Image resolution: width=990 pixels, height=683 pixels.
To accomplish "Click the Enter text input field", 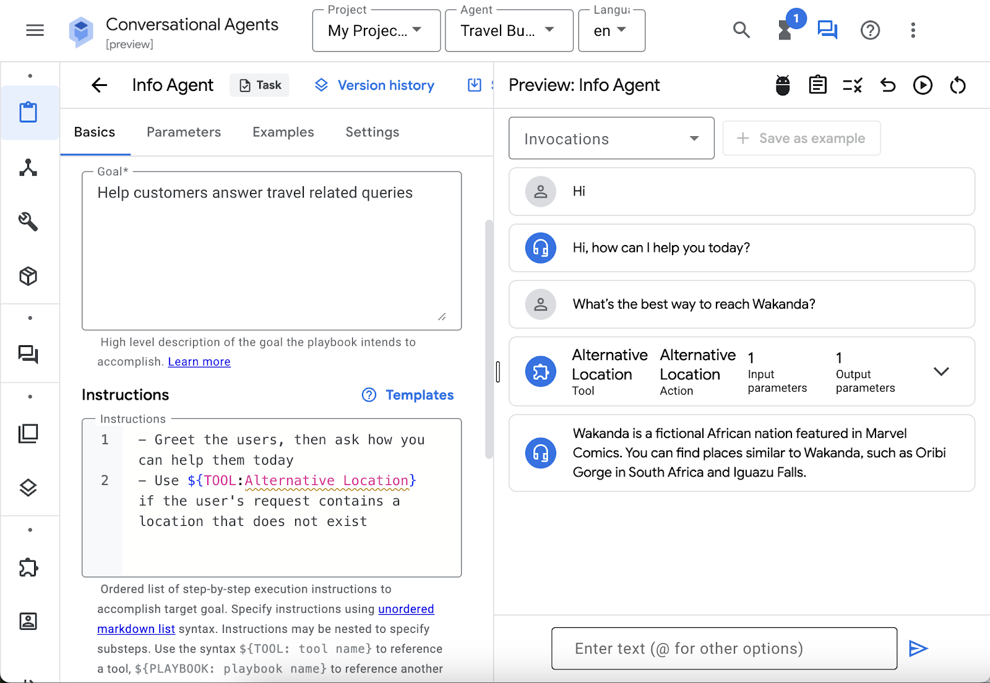I will coord(724,648).
